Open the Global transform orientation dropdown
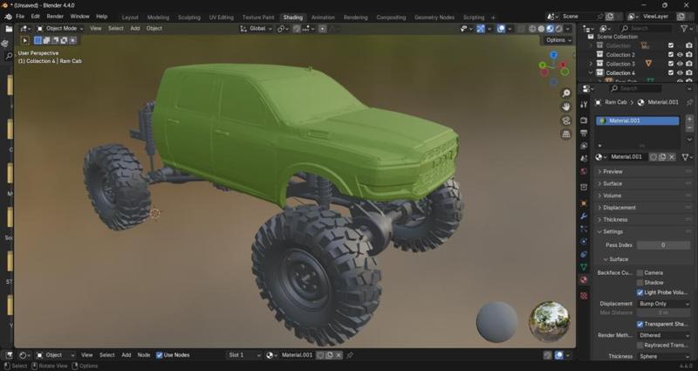 pos(256,29)
